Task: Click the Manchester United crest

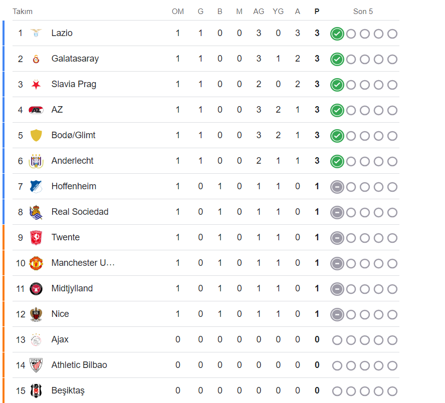Action: (x=36, y=263)
